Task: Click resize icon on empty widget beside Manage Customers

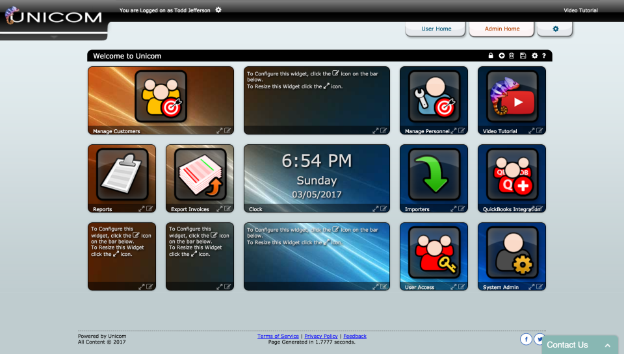Action: click(375, 131)
